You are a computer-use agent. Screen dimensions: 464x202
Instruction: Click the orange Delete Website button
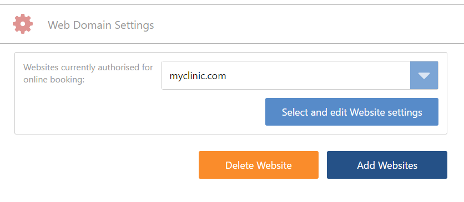[x=259, y=165]
